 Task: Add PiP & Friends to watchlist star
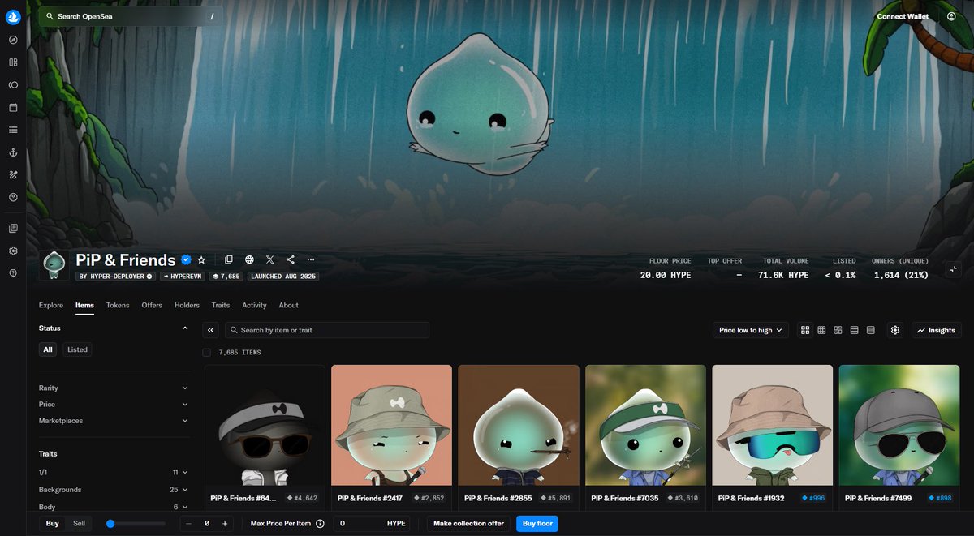coord(201,259)
